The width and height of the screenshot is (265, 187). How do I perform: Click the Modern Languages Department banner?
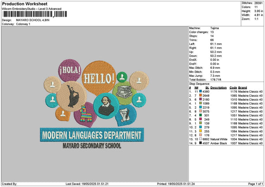tap(92, 135)
